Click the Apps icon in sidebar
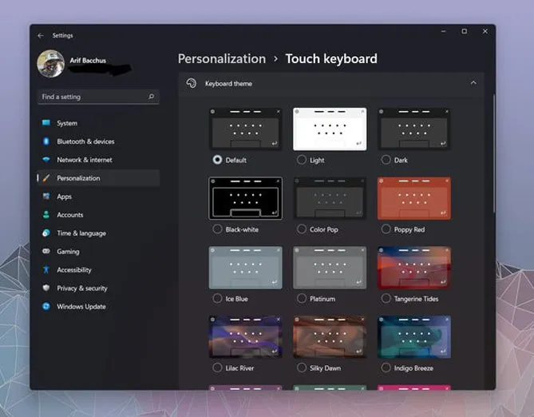Viewport: 534px width, 417px height. pos(46,197)
